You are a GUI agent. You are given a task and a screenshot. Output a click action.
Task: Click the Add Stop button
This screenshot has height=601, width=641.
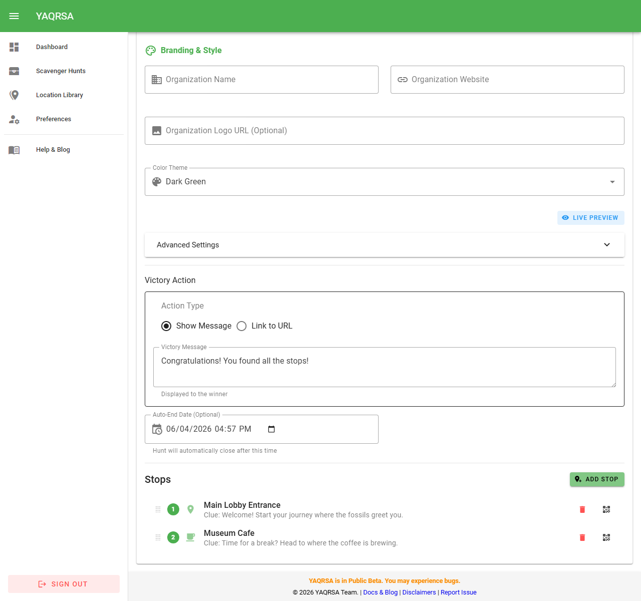click(x=597, y=479)
